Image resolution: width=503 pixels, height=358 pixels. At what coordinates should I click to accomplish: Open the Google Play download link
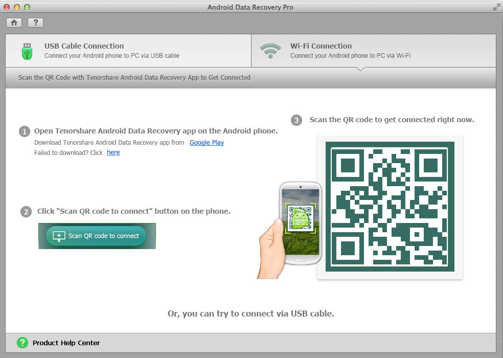207,143
